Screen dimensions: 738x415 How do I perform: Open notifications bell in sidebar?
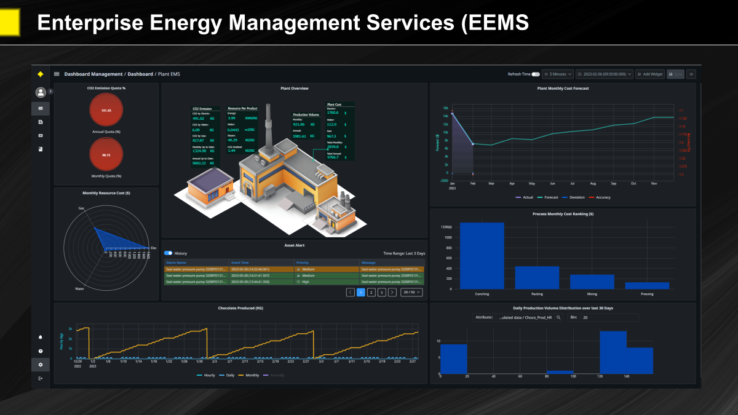(x=41, y=337)
